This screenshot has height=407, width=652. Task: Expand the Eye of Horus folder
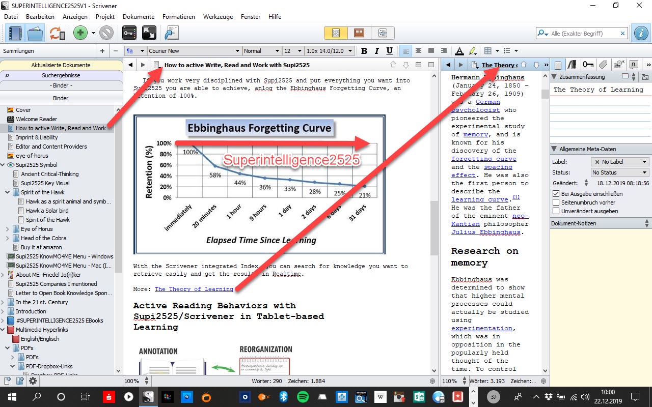tap(8, 229)
